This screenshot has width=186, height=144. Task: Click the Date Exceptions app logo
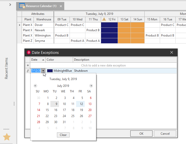(28, 52)
